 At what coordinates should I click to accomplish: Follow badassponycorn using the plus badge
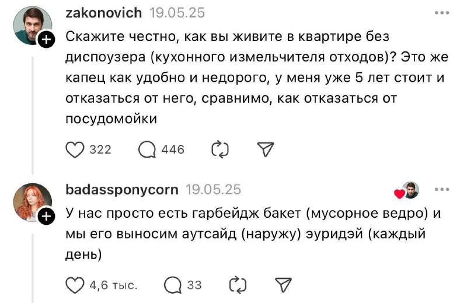46,216
